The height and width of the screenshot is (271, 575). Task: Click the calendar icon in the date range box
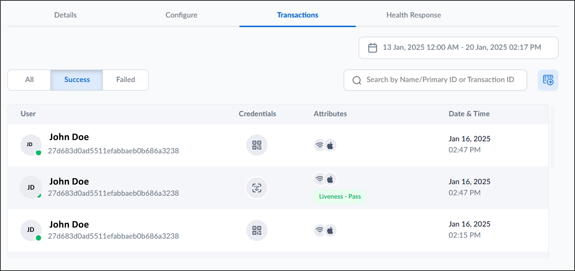tap(372, 48)
